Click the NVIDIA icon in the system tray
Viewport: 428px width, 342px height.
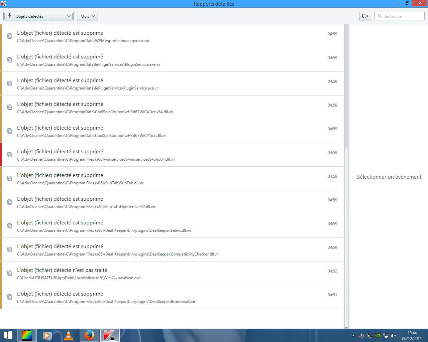tap(378, 336)
